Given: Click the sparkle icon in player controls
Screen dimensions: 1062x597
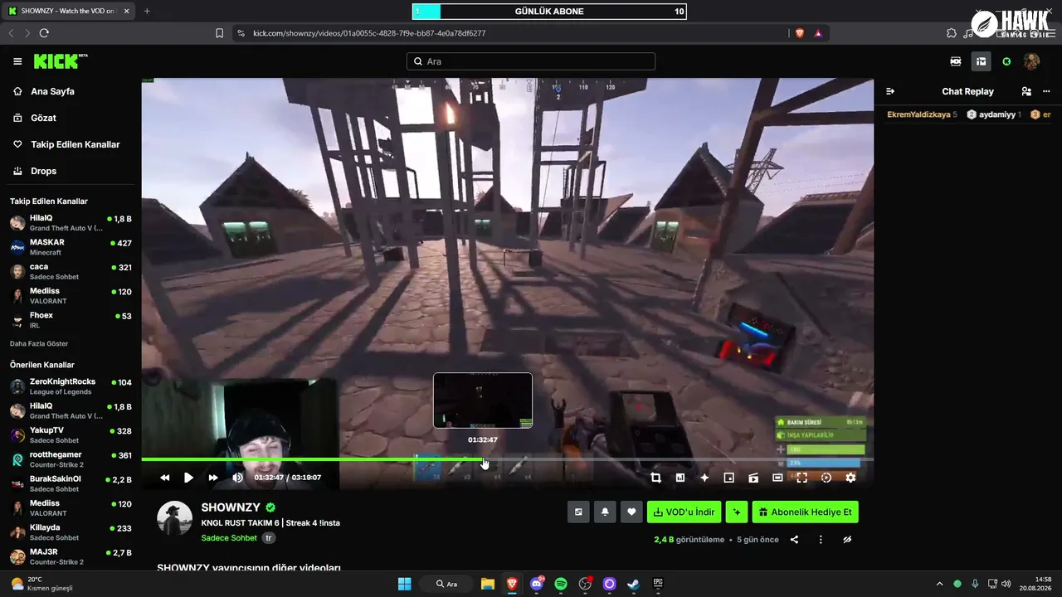Looking at the screenshot, I should click(x=704, y=478).
